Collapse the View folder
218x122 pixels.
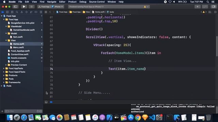[6, 40]
